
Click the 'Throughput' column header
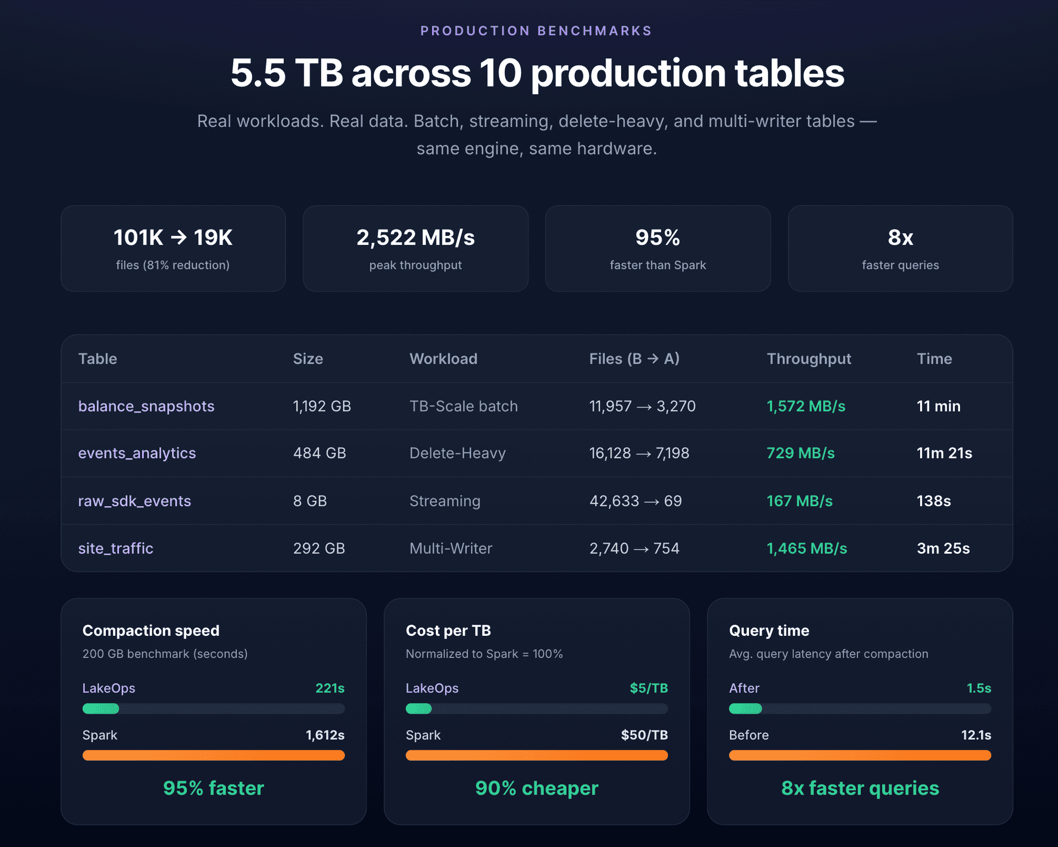809,359
